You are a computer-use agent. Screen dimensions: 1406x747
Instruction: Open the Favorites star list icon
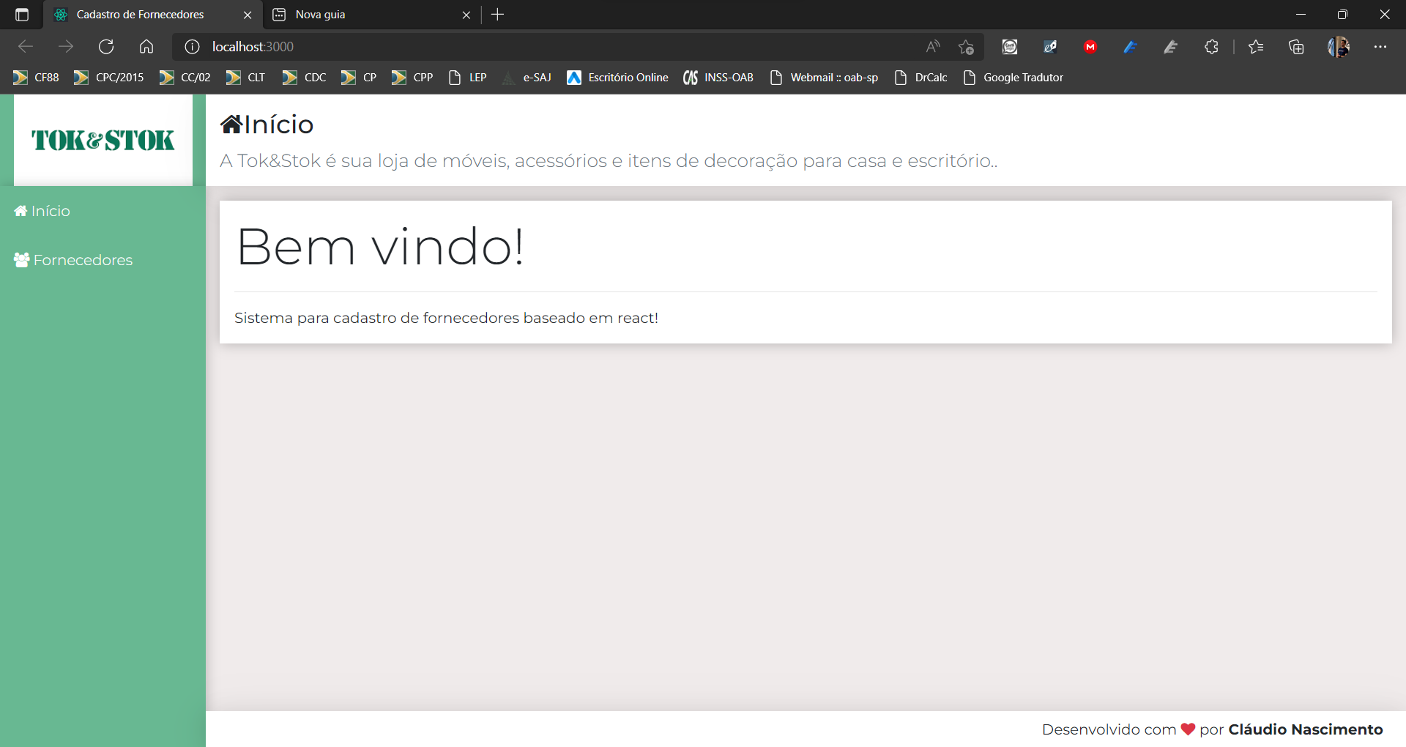click(1257, 46)
